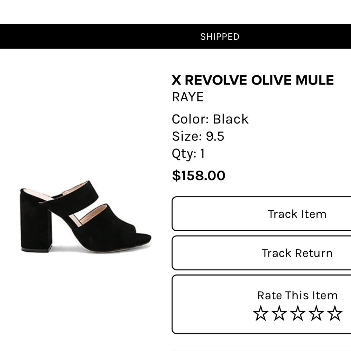
Task: Open the Size: 9.5 detail row
Action: 198,137
